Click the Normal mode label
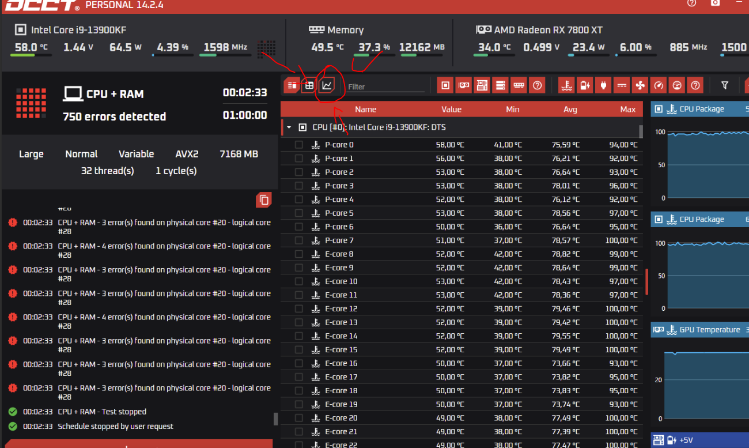This screenshot has width=749, height=448. point(81,154)
